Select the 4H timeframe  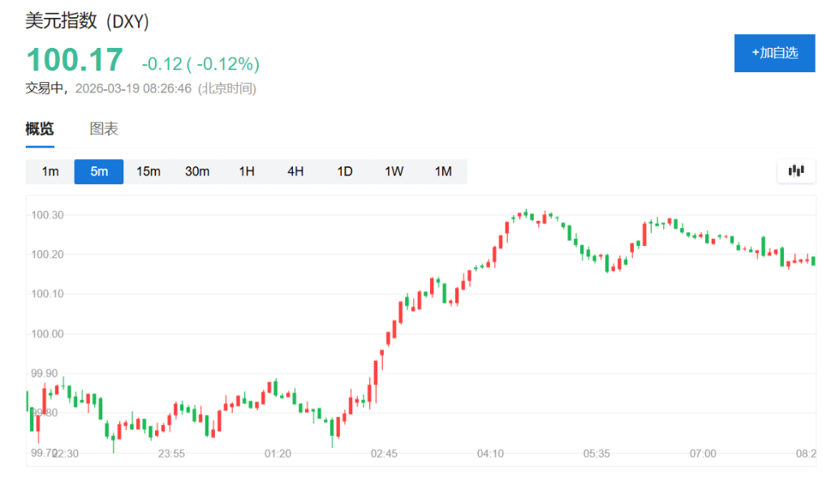295,171
